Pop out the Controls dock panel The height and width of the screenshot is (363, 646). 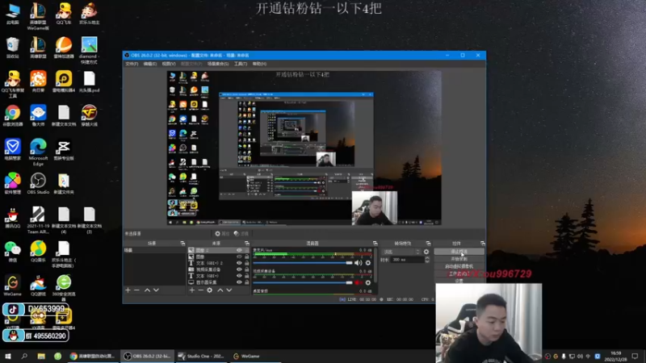click(x=482, y=244)
